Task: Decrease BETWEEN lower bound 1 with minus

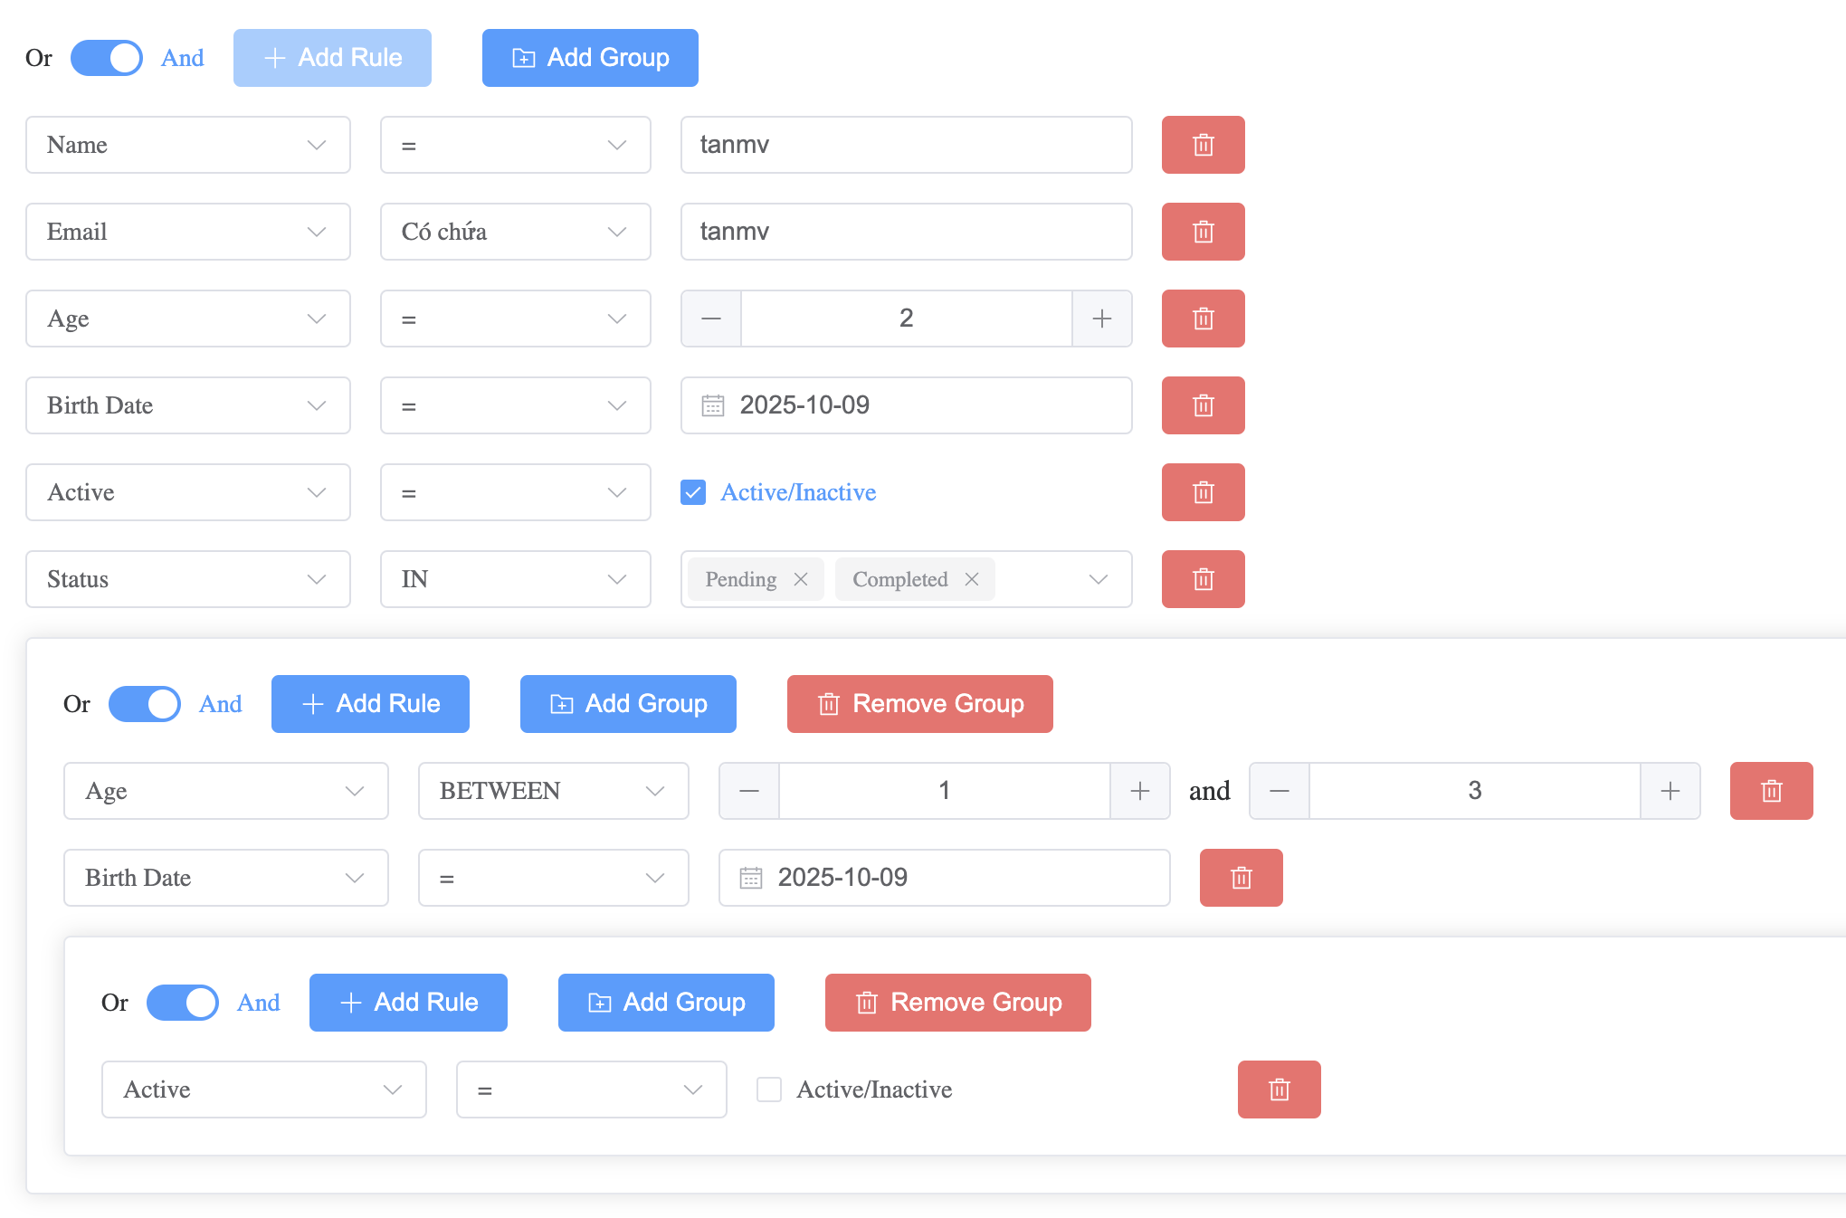Action: (x=749, y=791)
